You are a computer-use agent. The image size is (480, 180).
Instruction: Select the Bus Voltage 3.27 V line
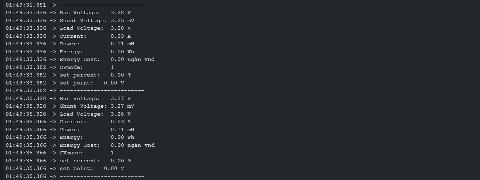[68, 99]
